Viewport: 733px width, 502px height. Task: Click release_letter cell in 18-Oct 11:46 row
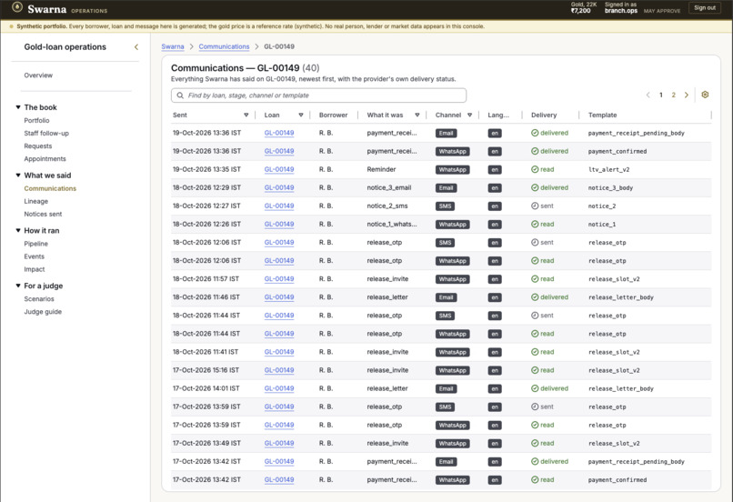pyautogui.click(x=387, y=297)
